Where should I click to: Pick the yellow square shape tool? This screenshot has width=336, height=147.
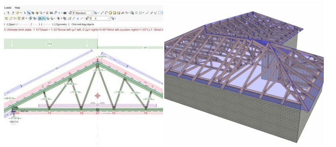point(115,13)
